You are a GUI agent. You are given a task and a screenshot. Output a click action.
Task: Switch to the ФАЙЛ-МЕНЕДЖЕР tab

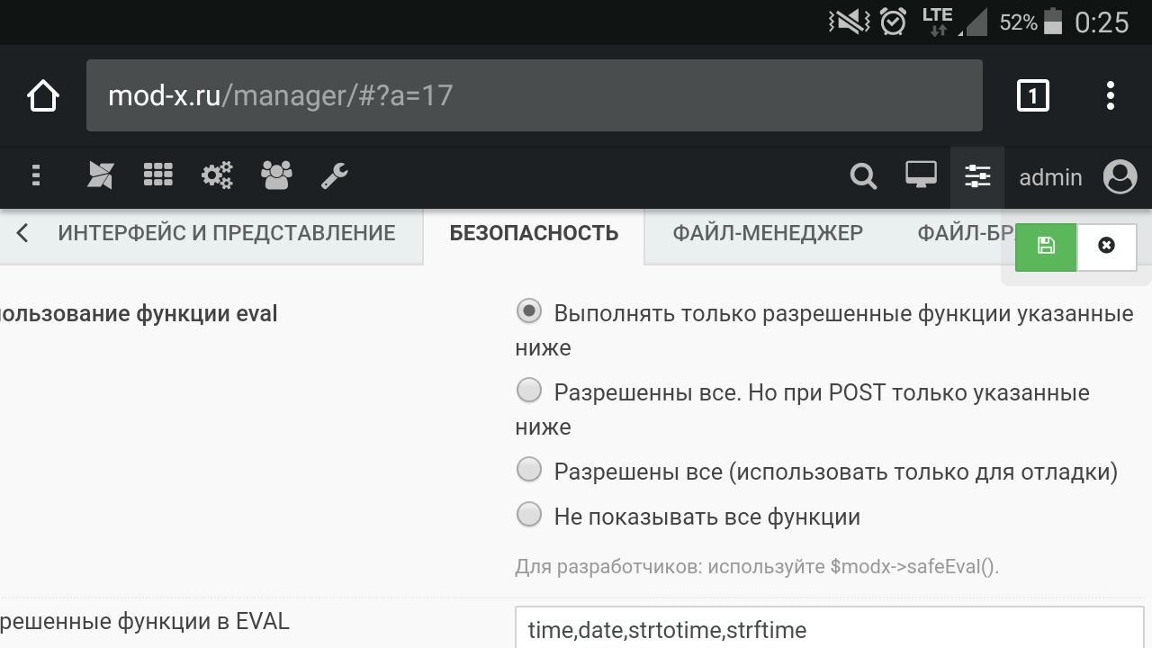[767, 233]
